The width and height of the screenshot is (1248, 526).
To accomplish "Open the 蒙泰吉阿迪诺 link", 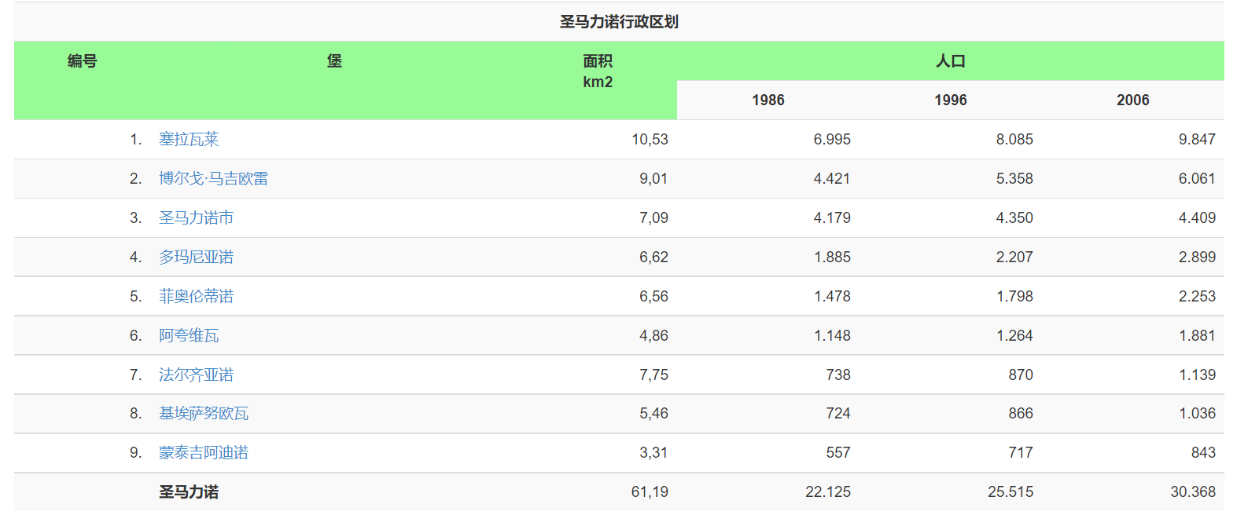I will pos(204,453).
